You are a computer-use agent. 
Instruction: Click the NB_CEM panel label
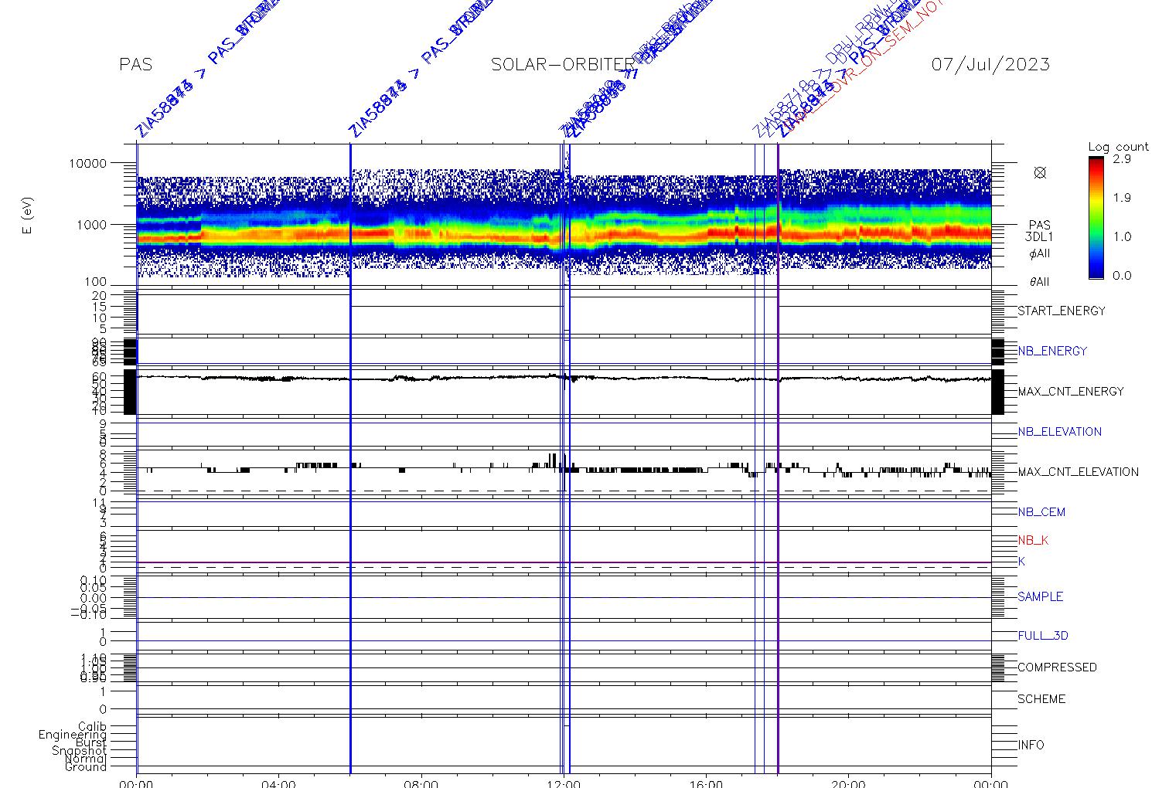[x=1041, y=512]
